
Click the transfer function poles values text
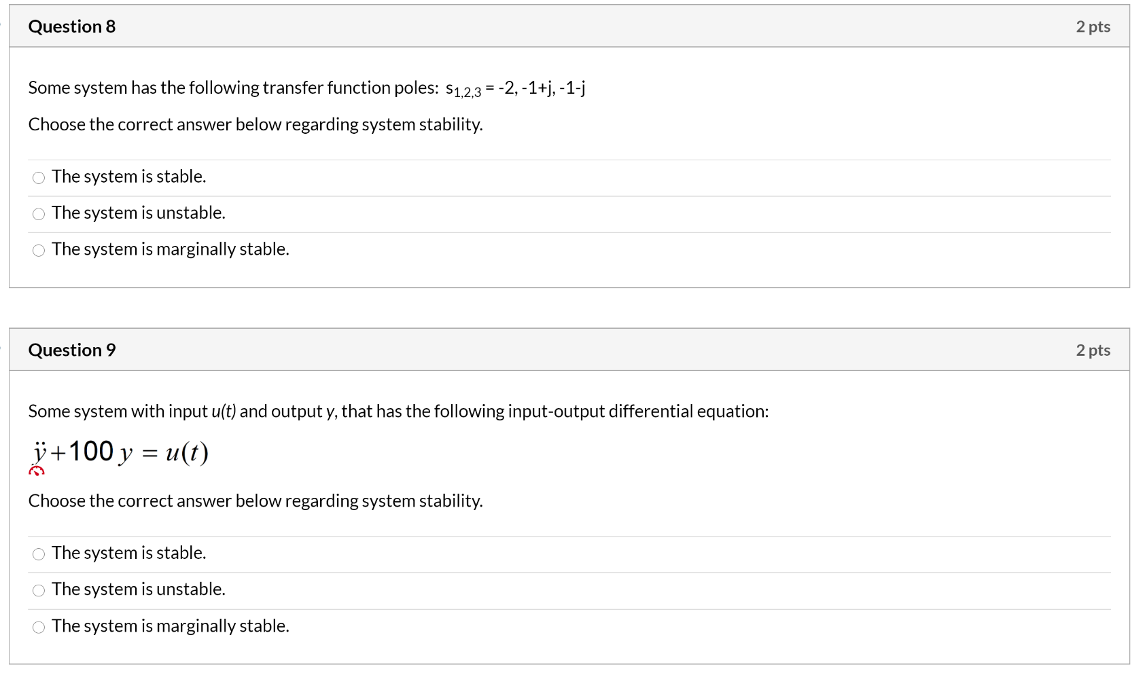point(542,88)
